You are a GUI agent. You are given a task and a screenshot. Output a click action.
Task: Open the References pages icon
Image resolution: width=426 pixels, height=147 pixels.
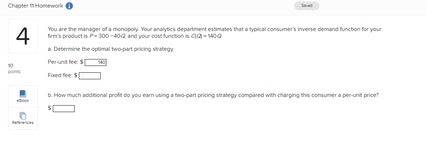[23, 115]
